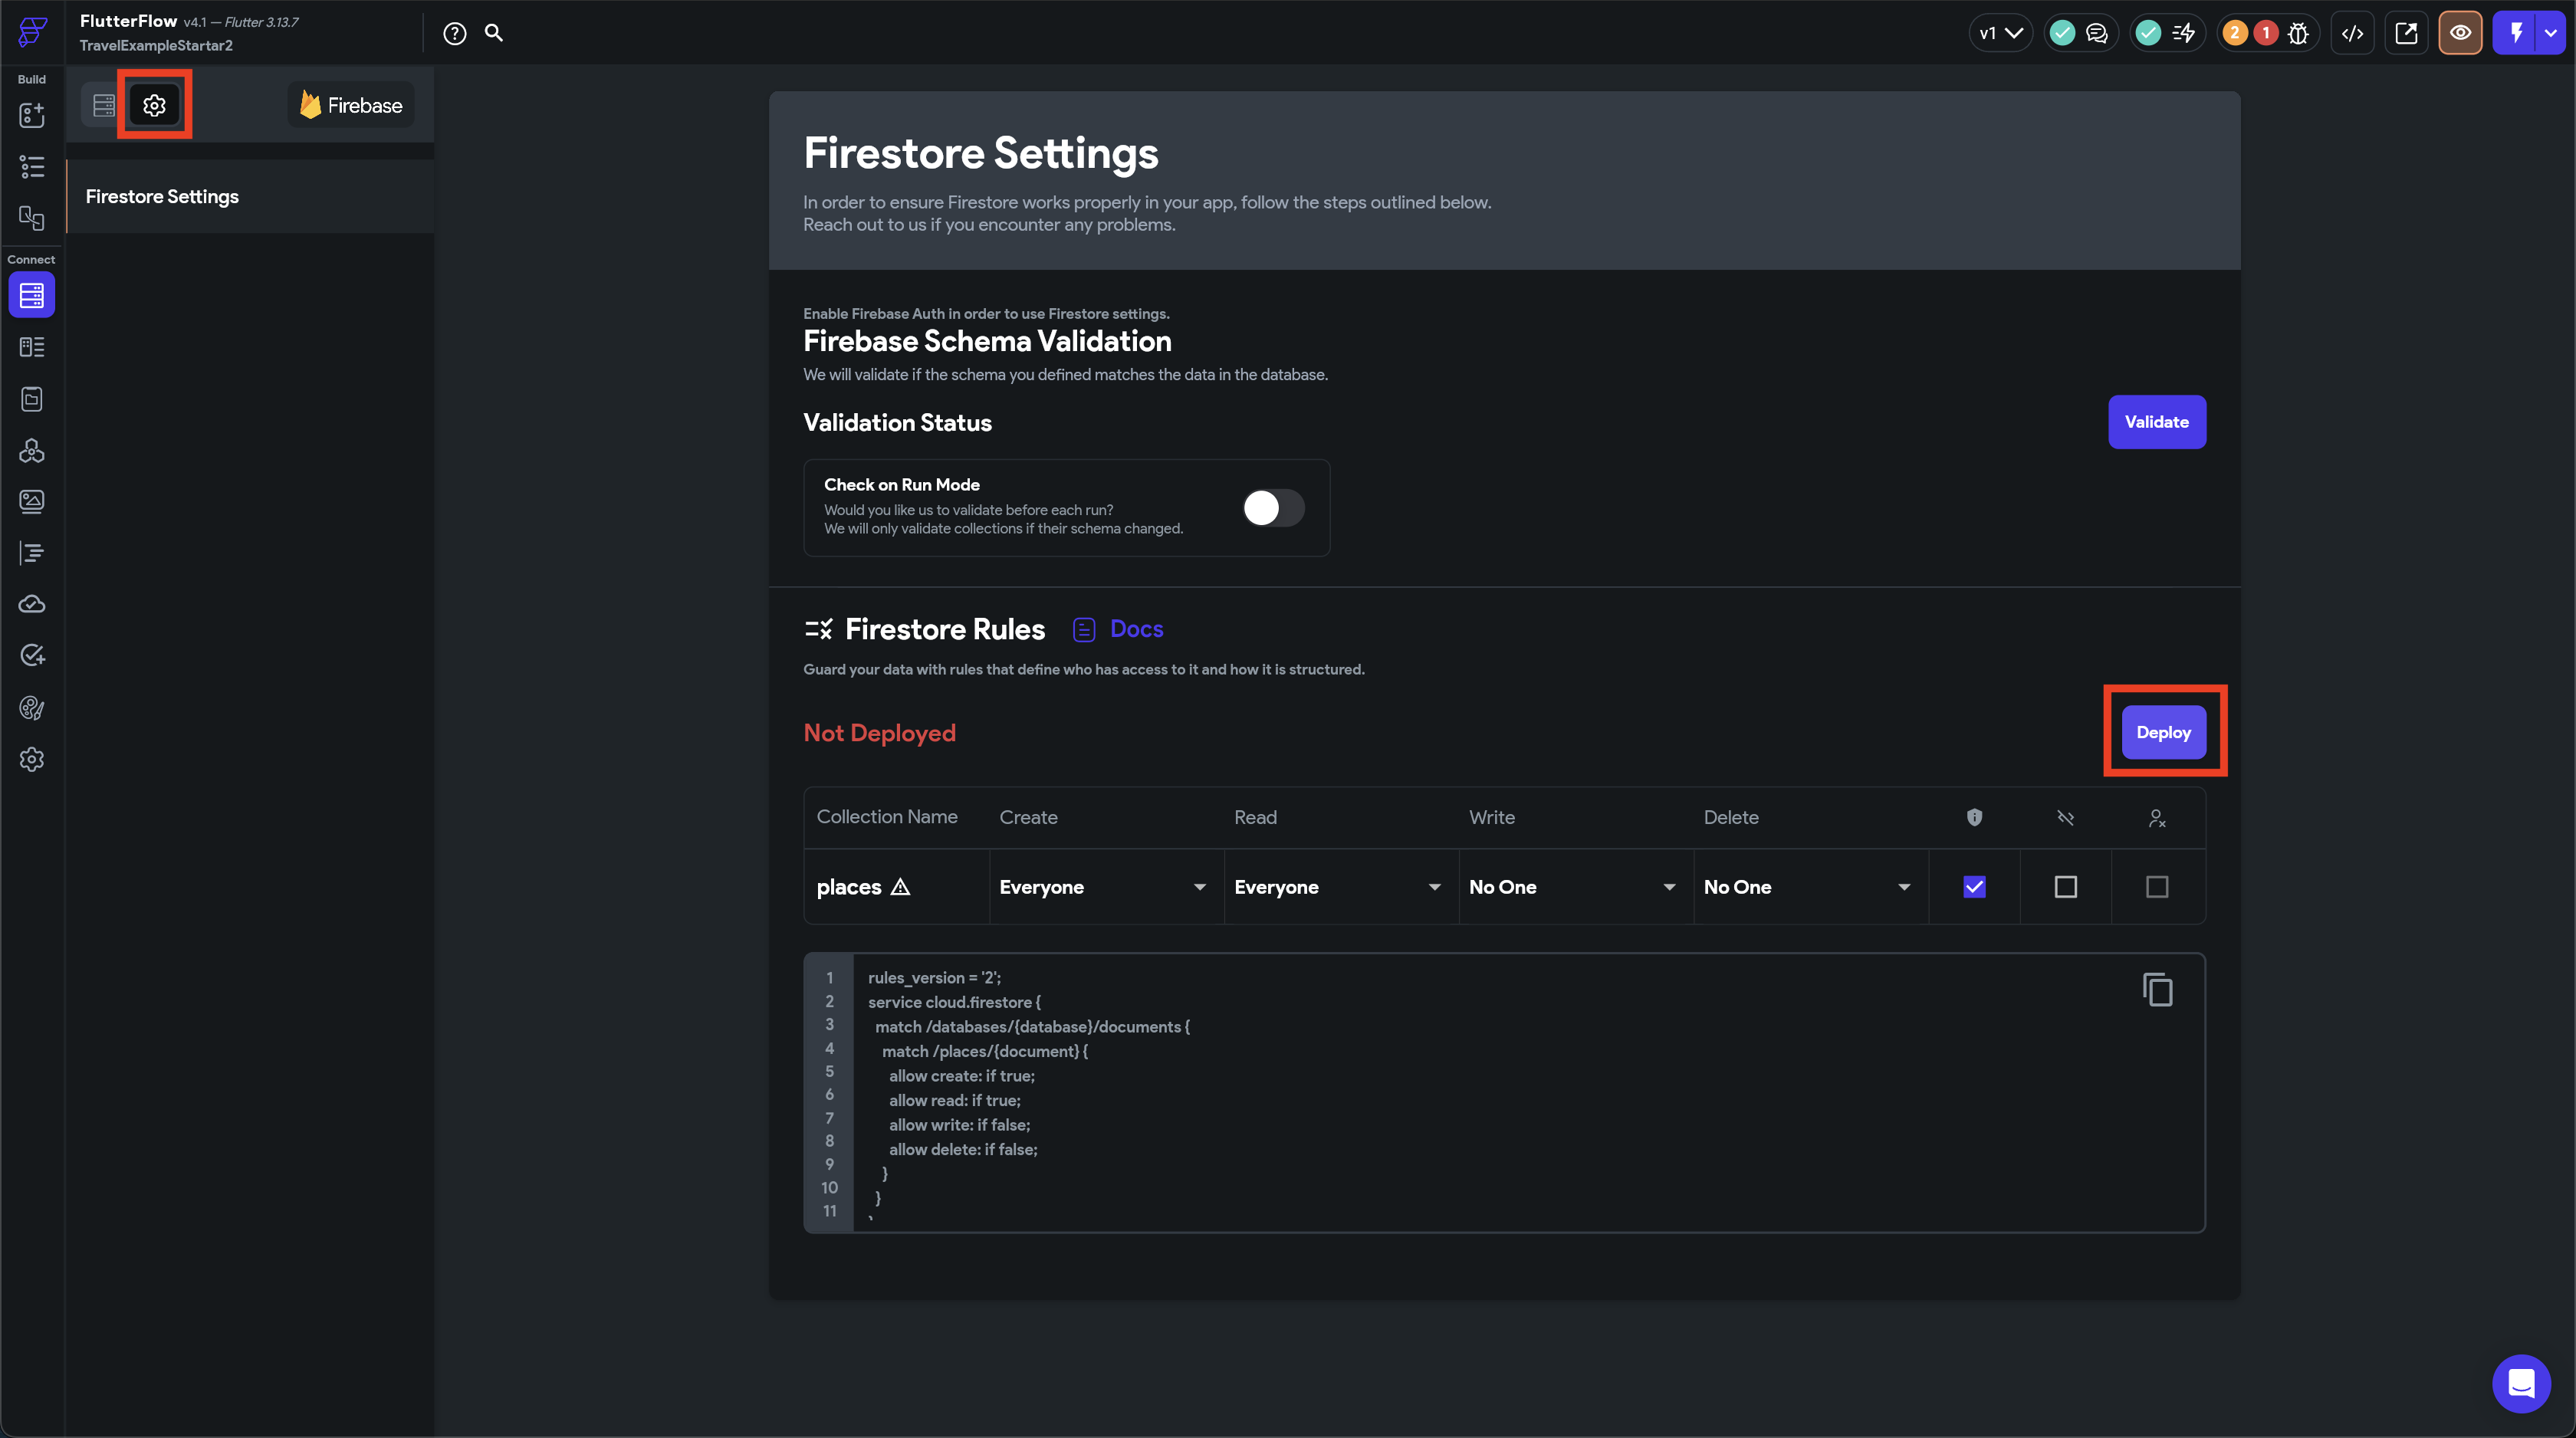This screenshot has height=1438, width=2576.
Task: Open the Write permission dropdown for places
Action: click(x=1574, y=887)
